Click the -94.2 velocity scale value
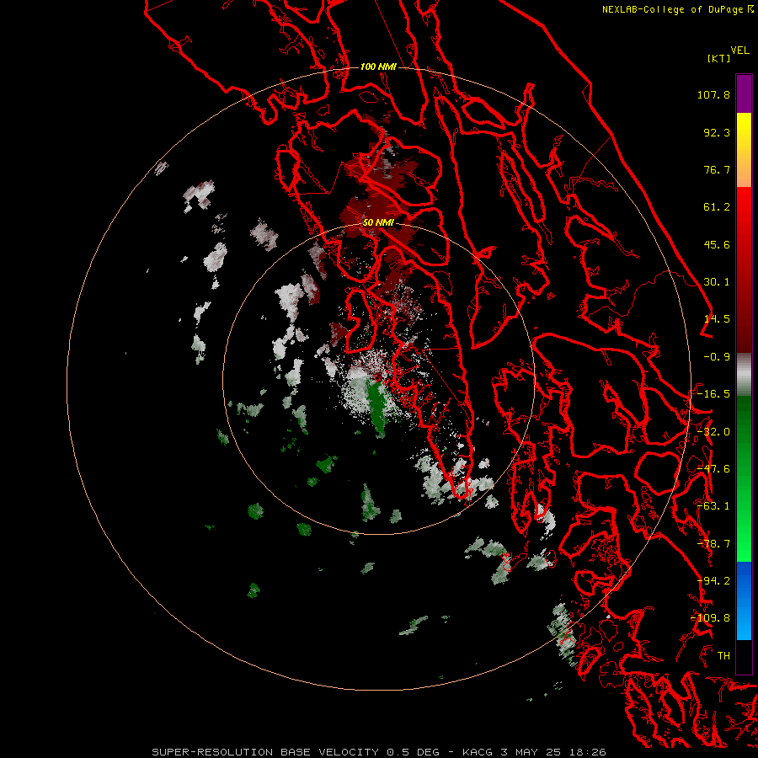 click(713, 581)
